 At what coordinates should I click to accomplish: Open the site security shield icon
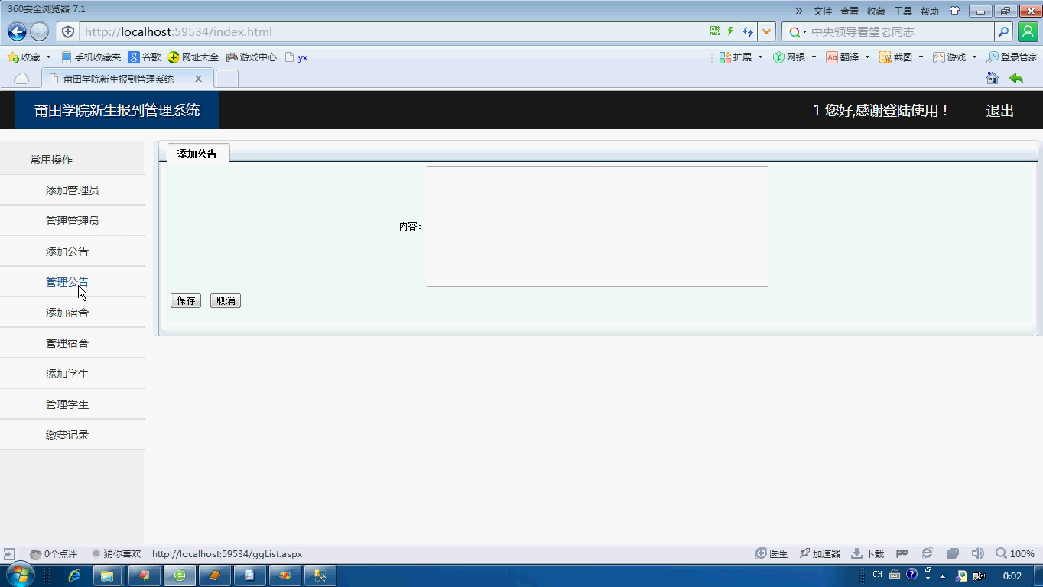[x=68, y=31]
